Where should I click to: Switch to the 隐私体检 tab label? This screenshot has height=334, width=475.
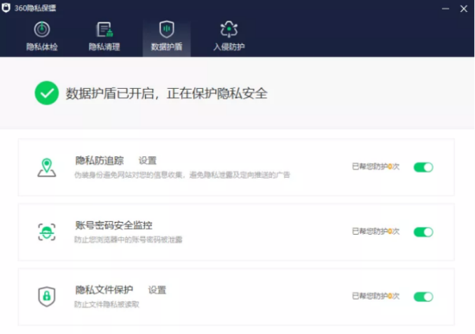tap(41, 47)
